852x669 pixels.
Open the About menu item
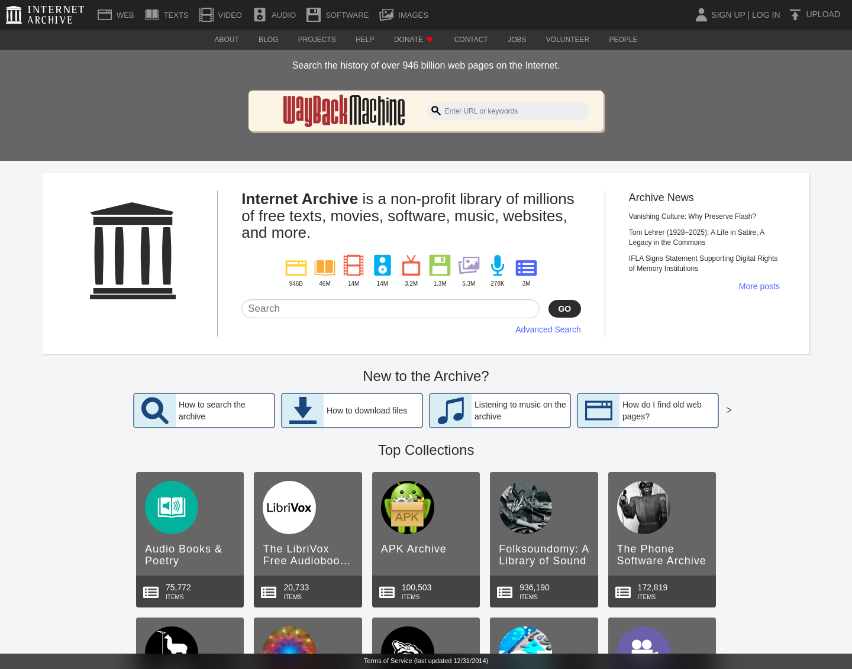227,40
